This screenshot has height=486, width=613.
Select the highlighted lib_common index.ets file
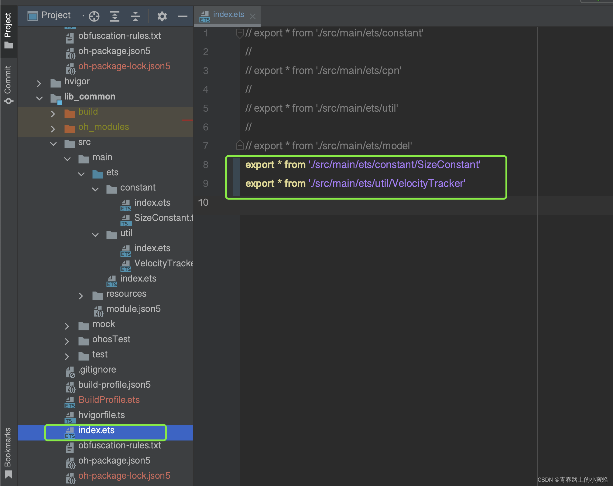tap(96, 430)
